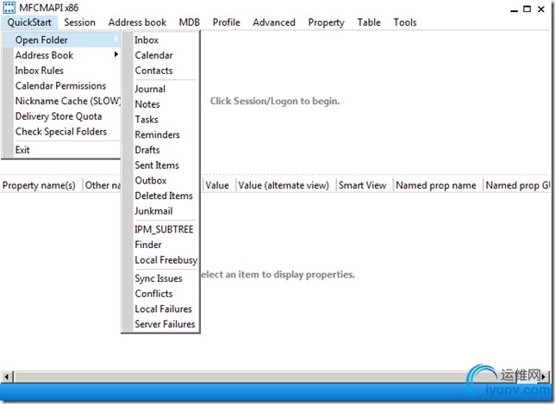This screenshot has width=555, height=404.
Task: Open the MDB menu
Action: tap(190, 22)
